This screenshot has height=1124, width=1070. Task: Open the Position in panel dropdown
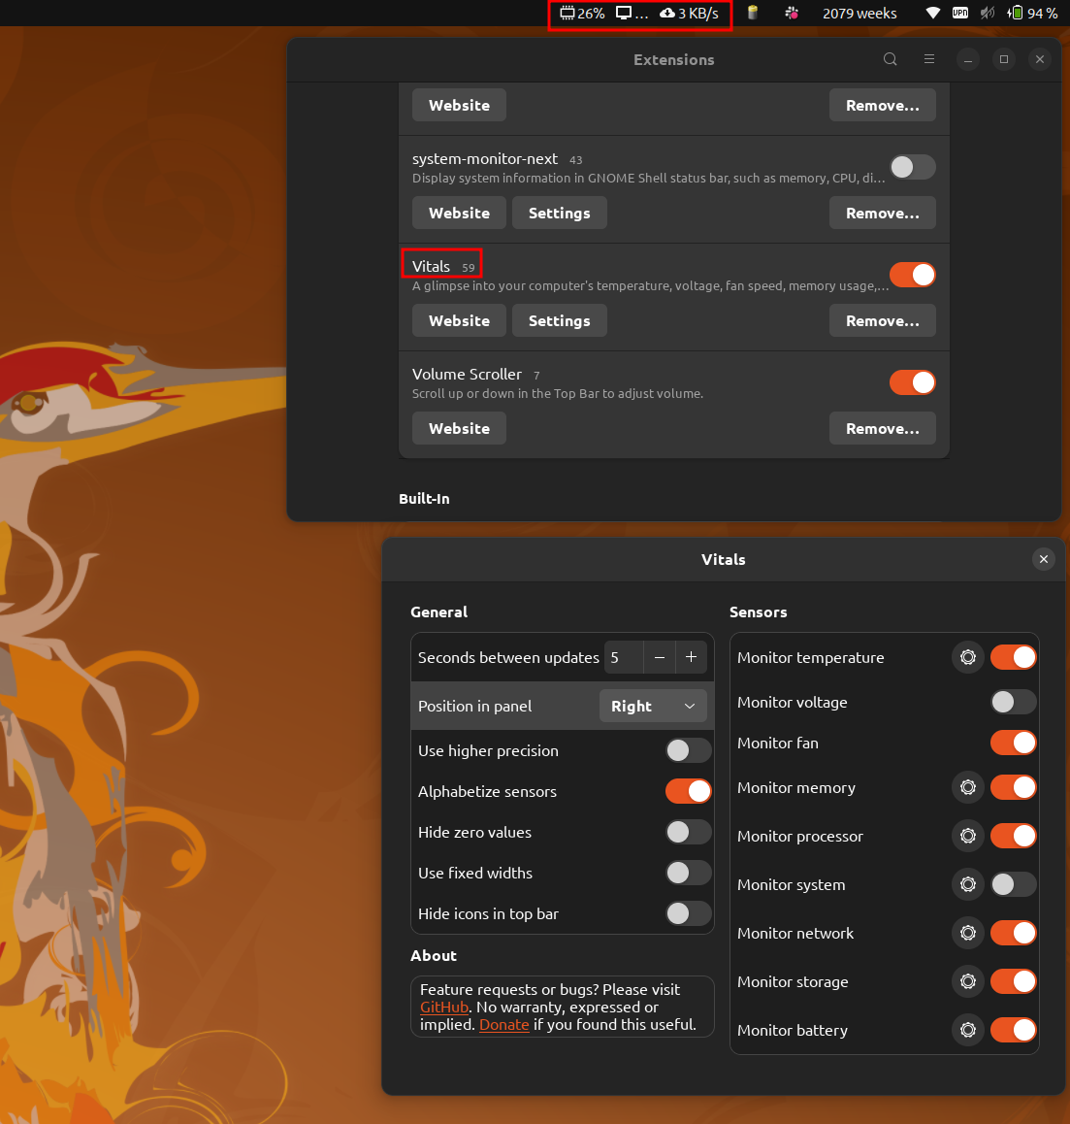[653, 706]
